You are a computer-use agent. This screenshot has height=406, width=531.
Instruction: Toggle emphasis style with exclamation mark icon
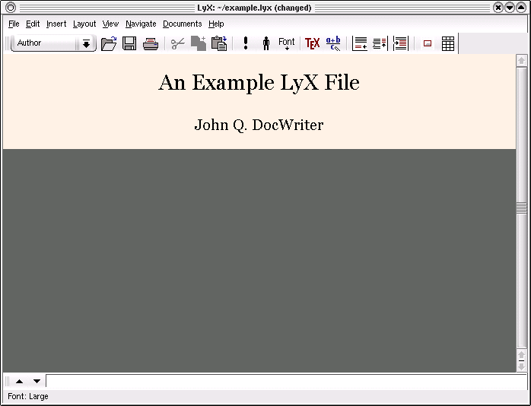(x=246, y=43)
